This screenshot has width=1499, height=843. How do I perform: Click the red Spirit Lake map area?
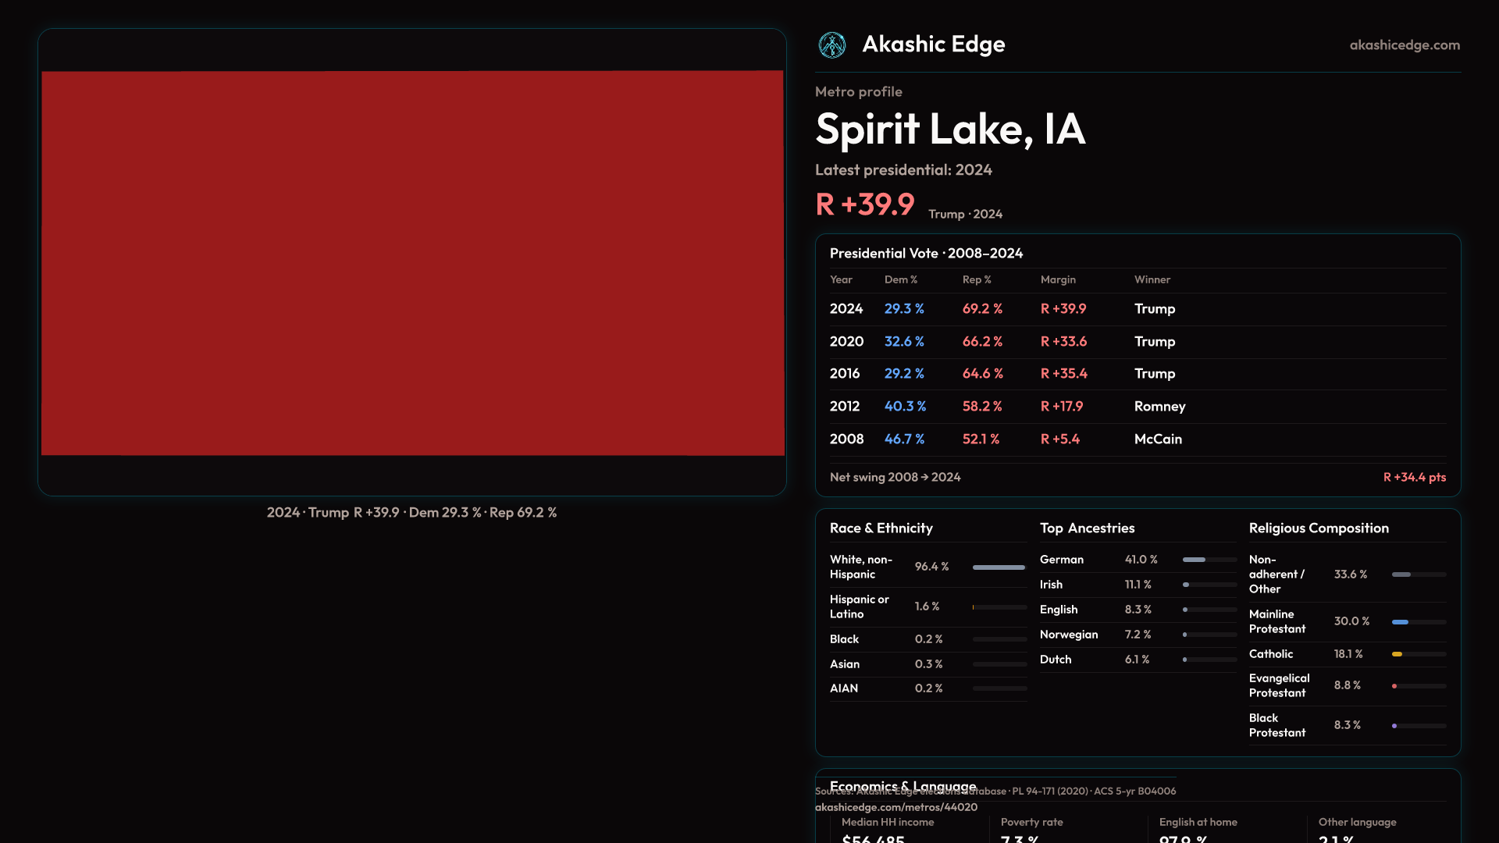pyautogui.click(x=412, y=263)
